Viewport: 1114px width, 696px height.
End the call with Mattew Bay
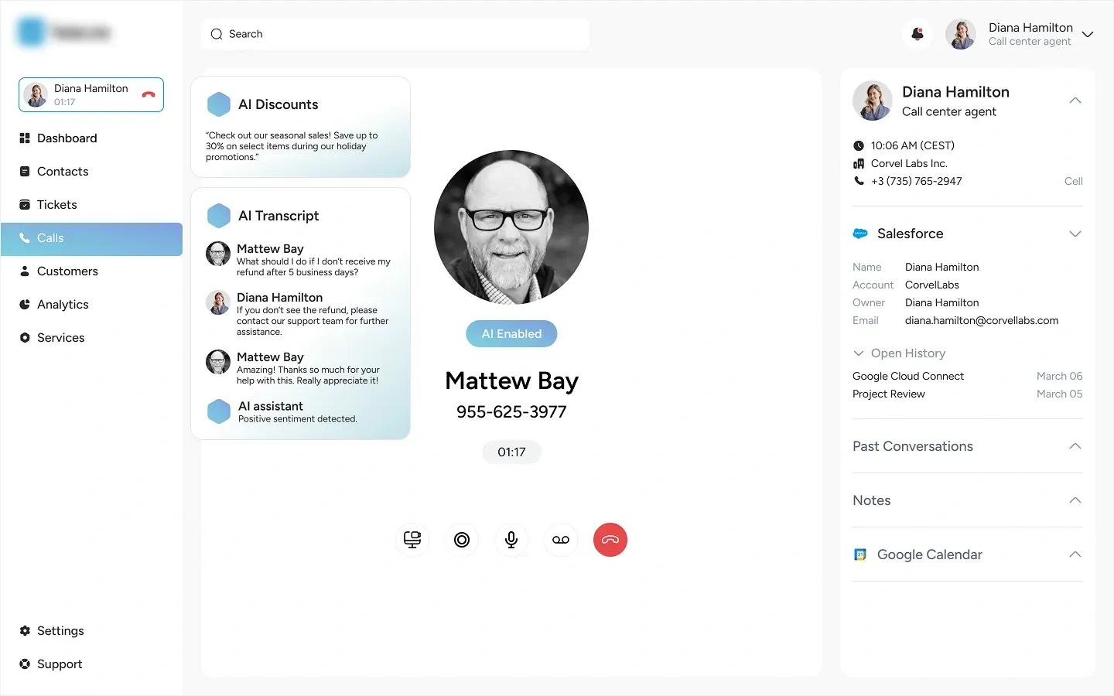(610, 540)
